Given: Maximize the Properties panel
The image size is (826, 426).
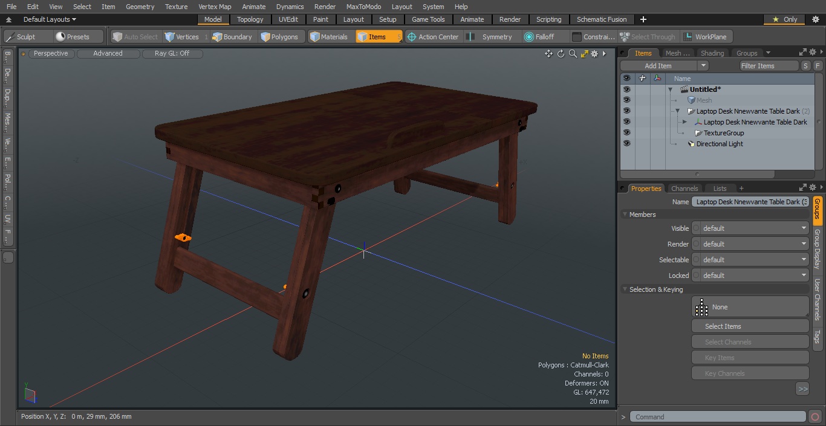Looking at the screenshot, I should click(803, 188).
